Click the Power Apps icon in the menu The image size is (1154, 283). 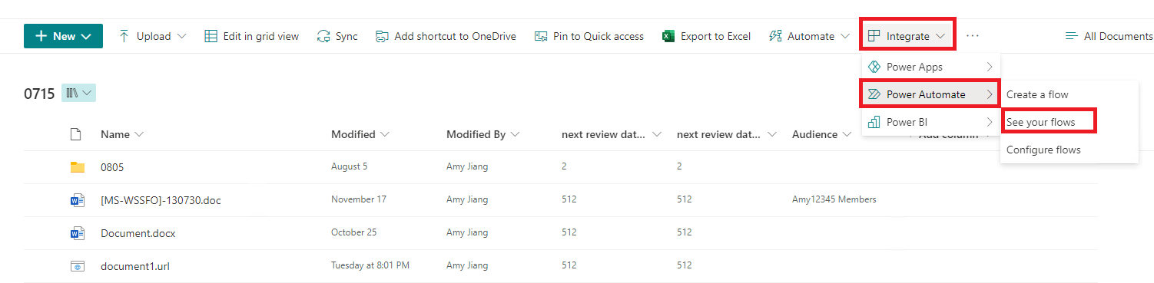tap(874, 67)
